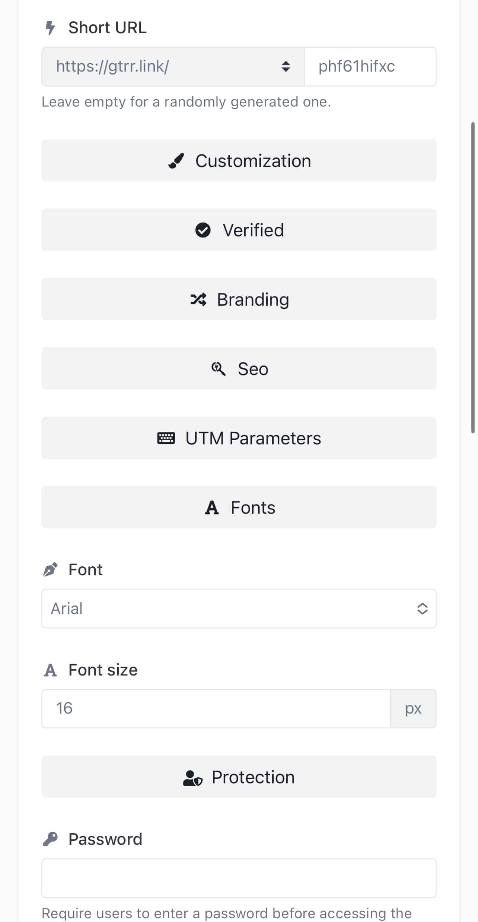Click the vertical page scrollbar
The width and height of the screenshot is (478, 922).
(x=473, y=277)
